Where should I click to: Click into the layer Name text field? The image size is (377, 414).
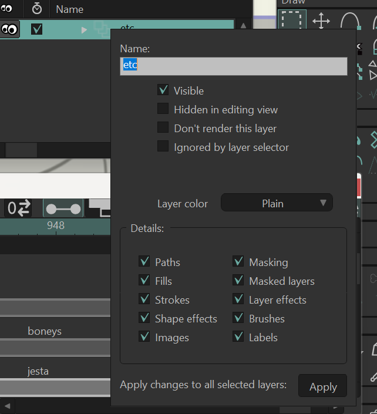233,66
